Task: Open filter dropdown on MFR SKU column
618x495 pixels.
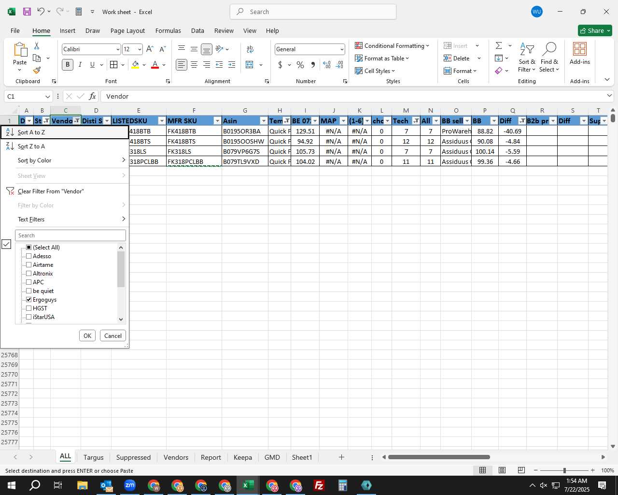Action: (x=217, y=121)
